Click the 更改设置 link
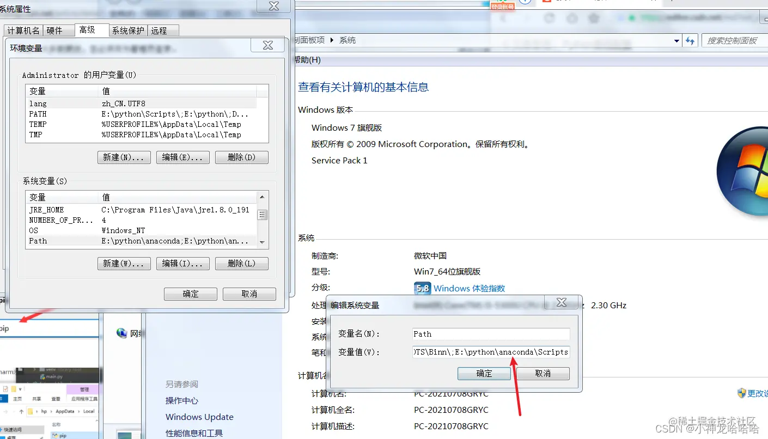This screenshot has height=439, width=768. click(x=758, y=393)
